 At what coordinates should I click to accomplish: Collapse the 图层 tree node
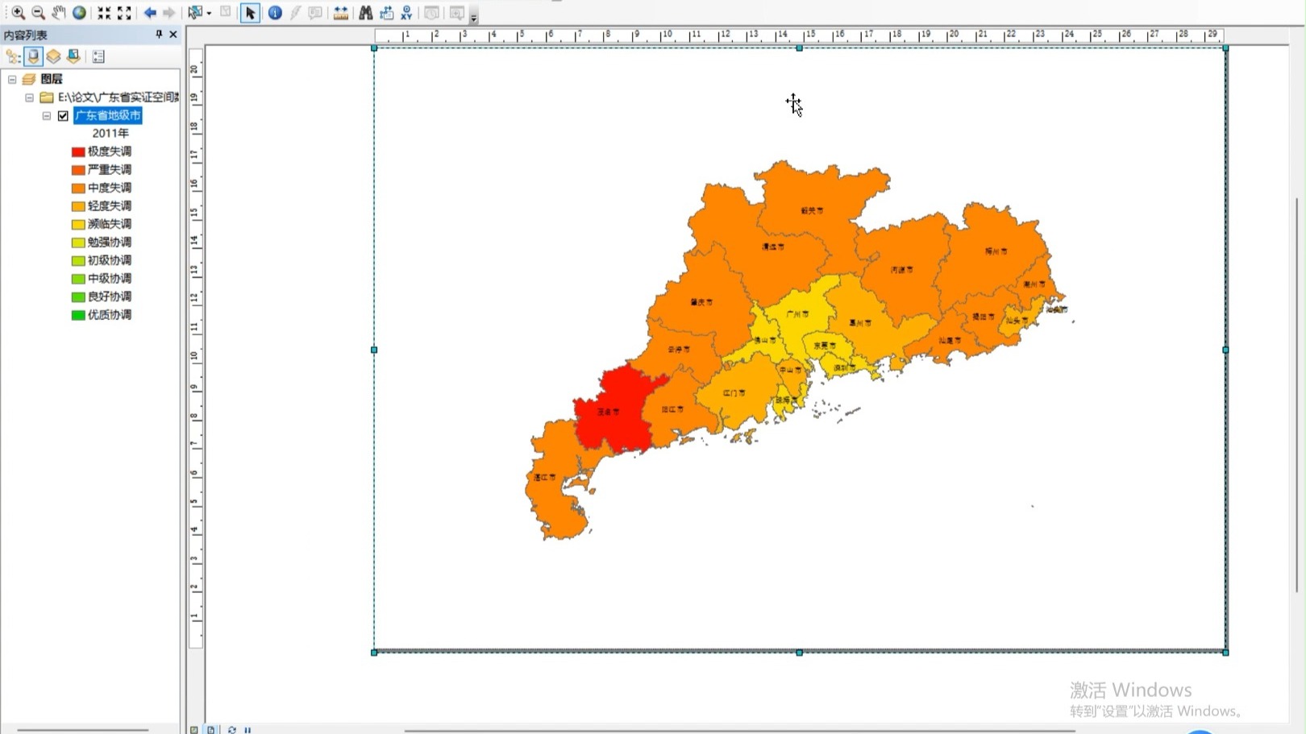coord(11,79)
